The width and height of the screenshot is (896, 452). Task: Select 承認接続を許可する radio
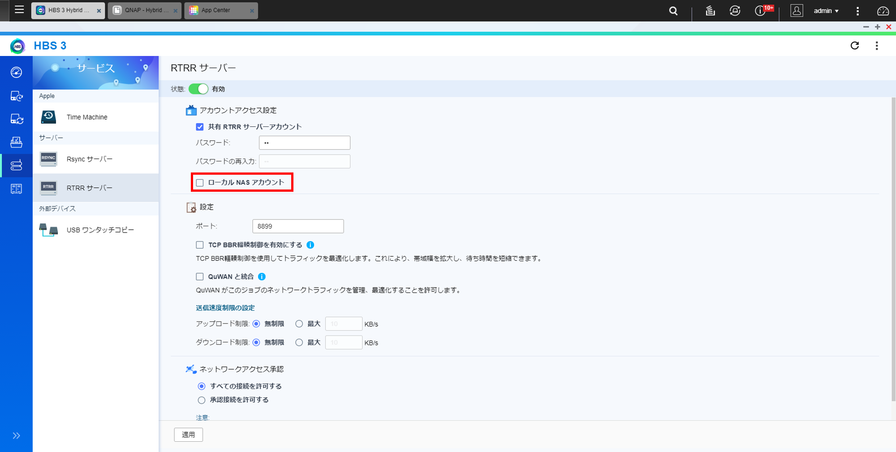coord(202,400)
